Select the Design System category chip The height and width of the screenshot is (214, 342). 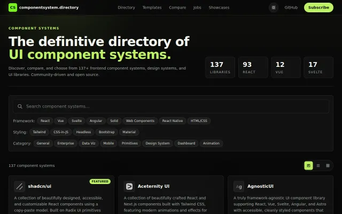pos(158,143)
